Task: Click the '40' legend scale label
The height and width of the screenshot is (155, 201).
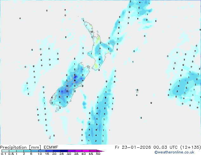Action: pyautogui.click(x=83, y=154)
